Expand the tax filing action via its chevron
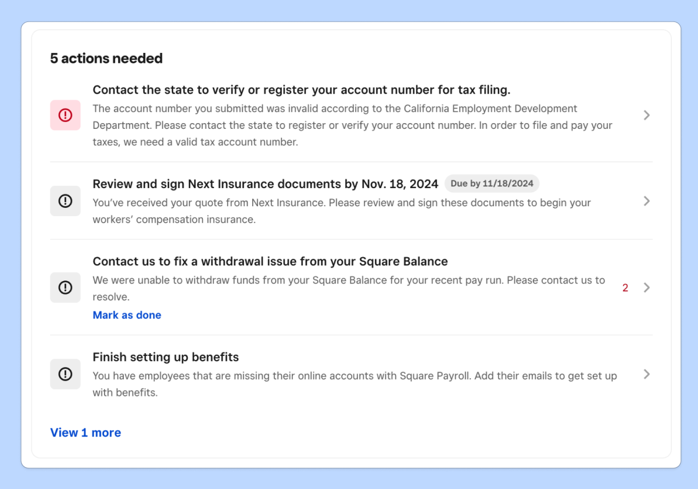Viewport: 698px width, 489px height. [646, 115]
